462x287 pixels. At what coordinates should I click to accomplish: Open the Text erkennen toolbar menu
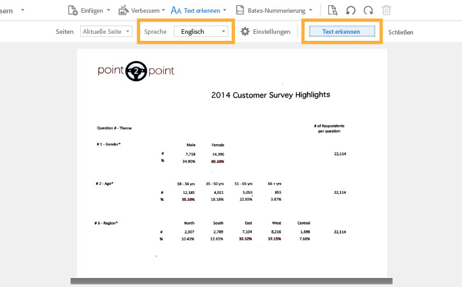coord(202,11)
